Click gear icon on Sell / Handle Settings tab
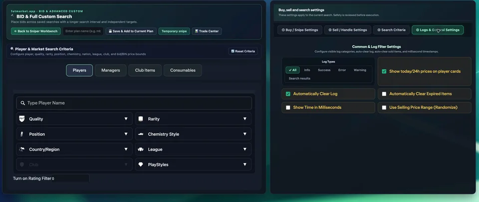The height and width of the screenshot is (202, 479). point(330,30)
